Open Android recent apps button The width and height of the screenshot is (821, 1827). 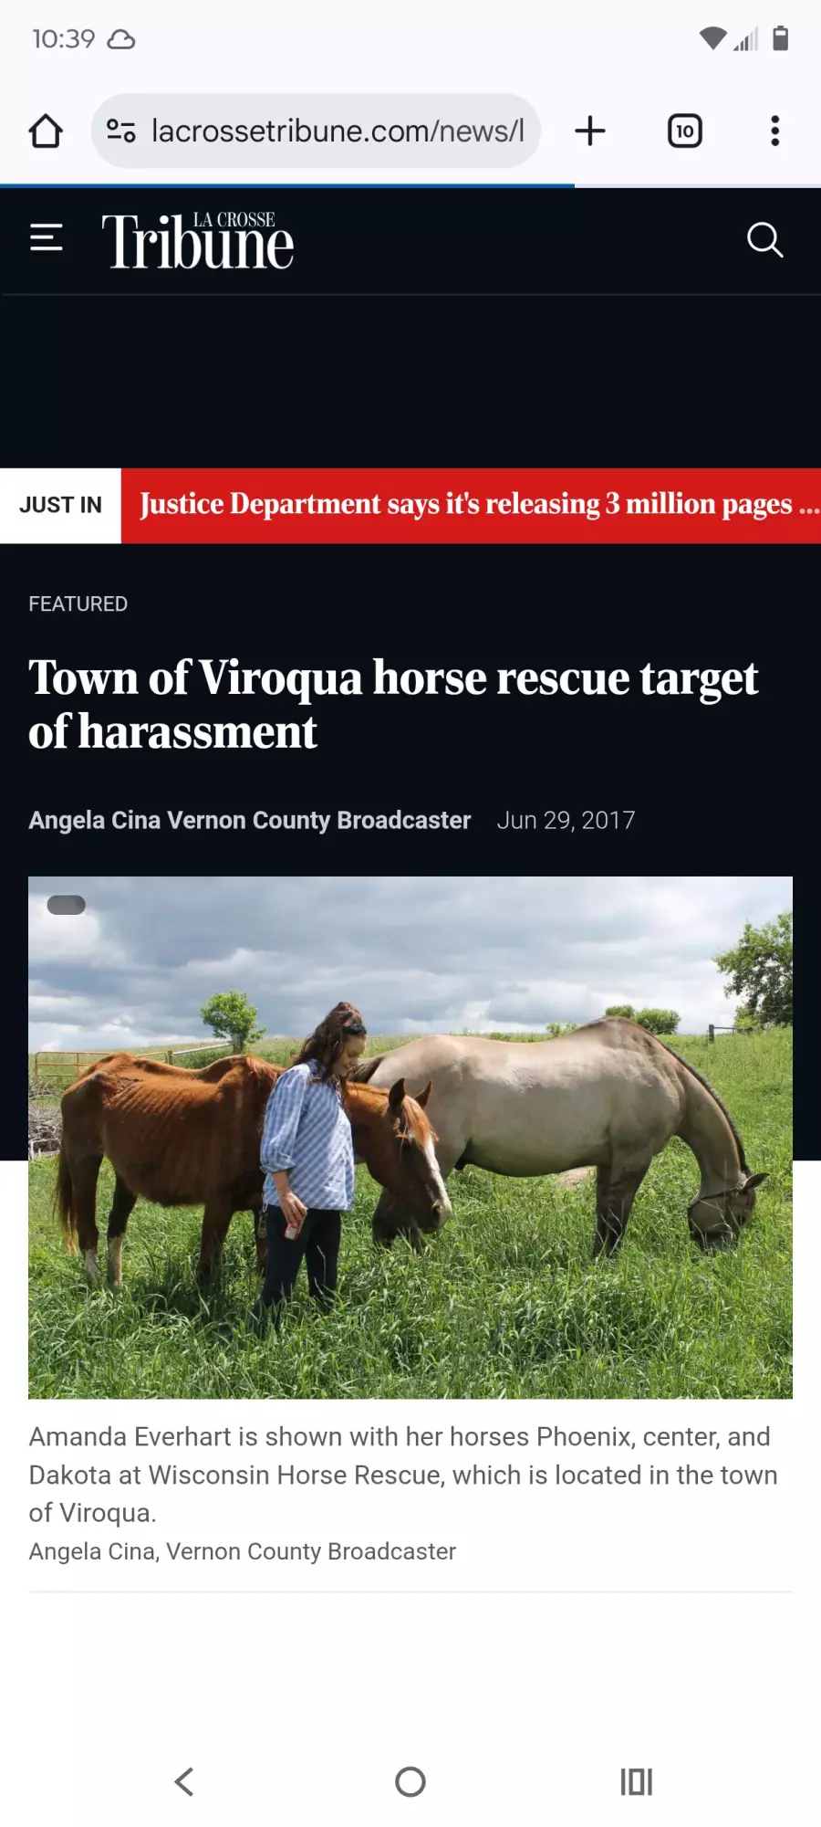tap(637, 1781)
